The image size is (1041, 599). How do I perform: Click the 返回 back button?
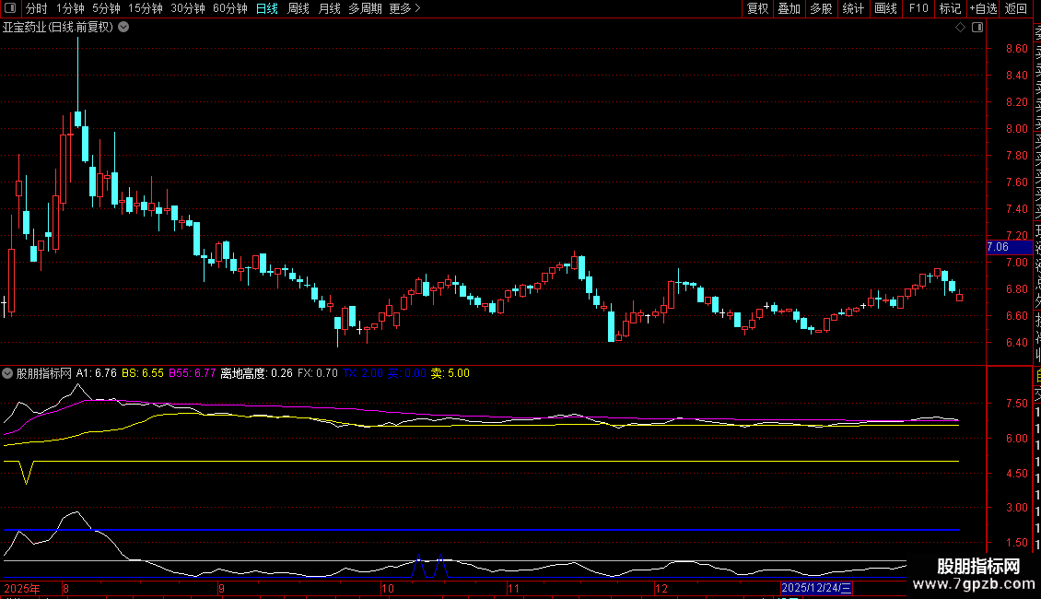pos(1016,8)
